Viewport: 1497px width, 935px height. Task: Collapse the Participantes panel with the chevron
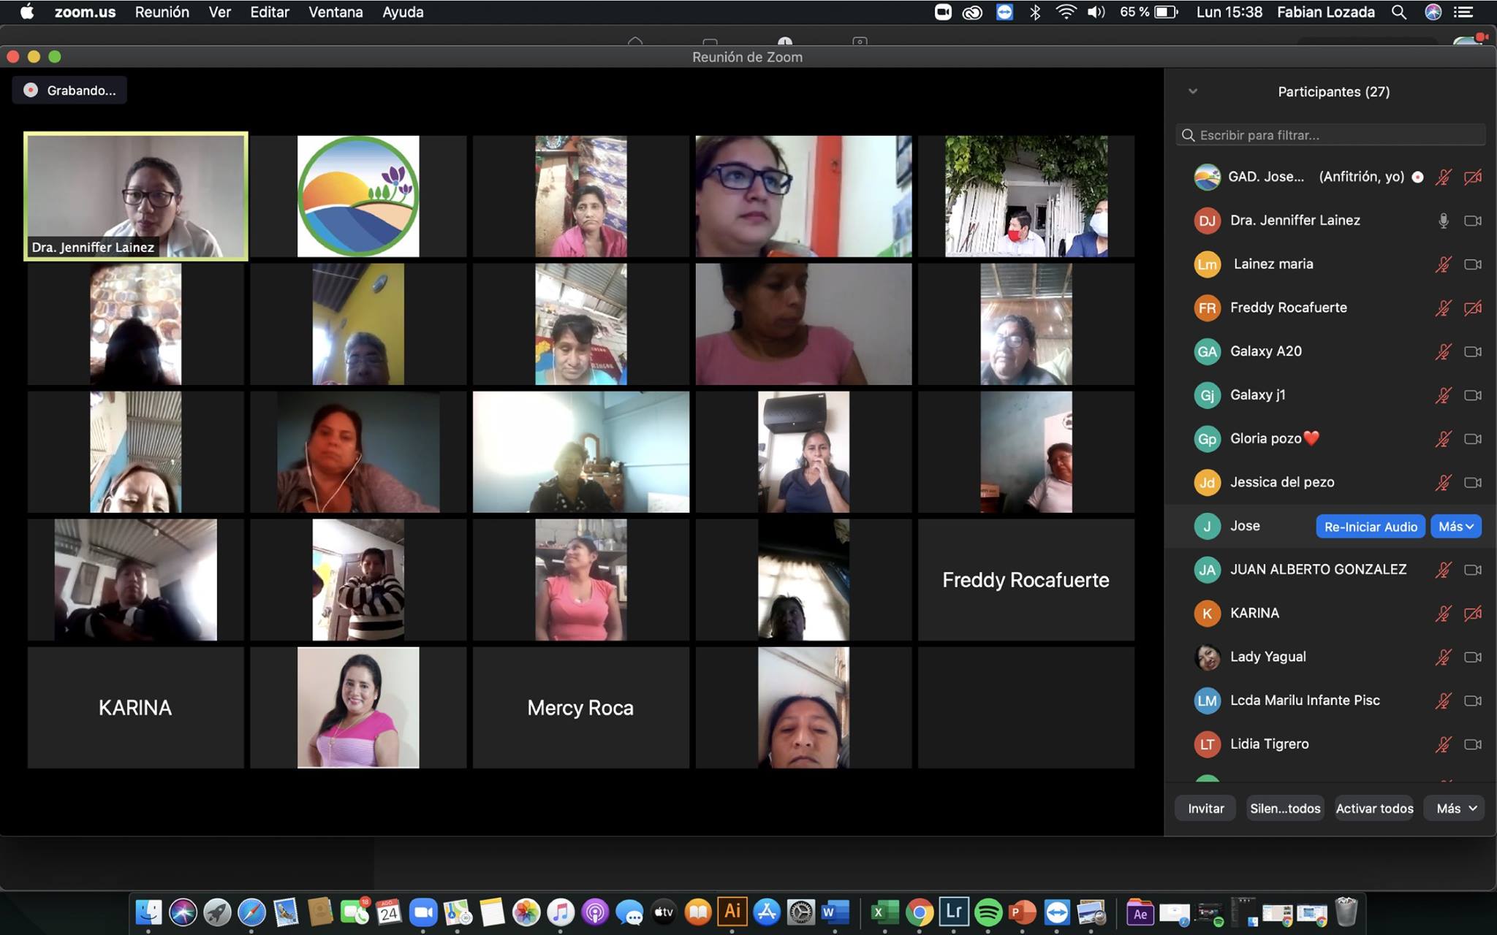pos(1193,91)
